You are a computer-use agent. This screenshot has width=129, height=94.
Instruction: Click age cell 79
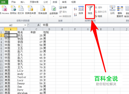tap(36, 67)
